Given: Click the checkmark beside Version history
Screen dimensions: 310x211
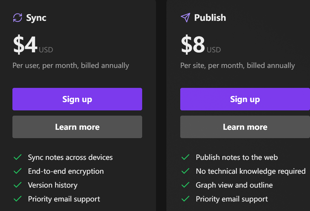Looking at the screenshot, I should click(18, 185).
